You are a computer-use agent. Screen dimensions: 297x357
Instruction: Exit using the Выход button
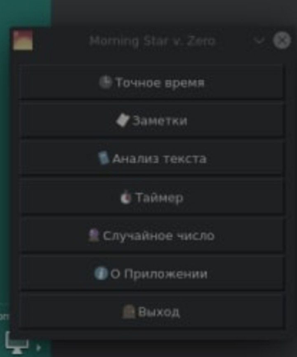coord(152,311)
